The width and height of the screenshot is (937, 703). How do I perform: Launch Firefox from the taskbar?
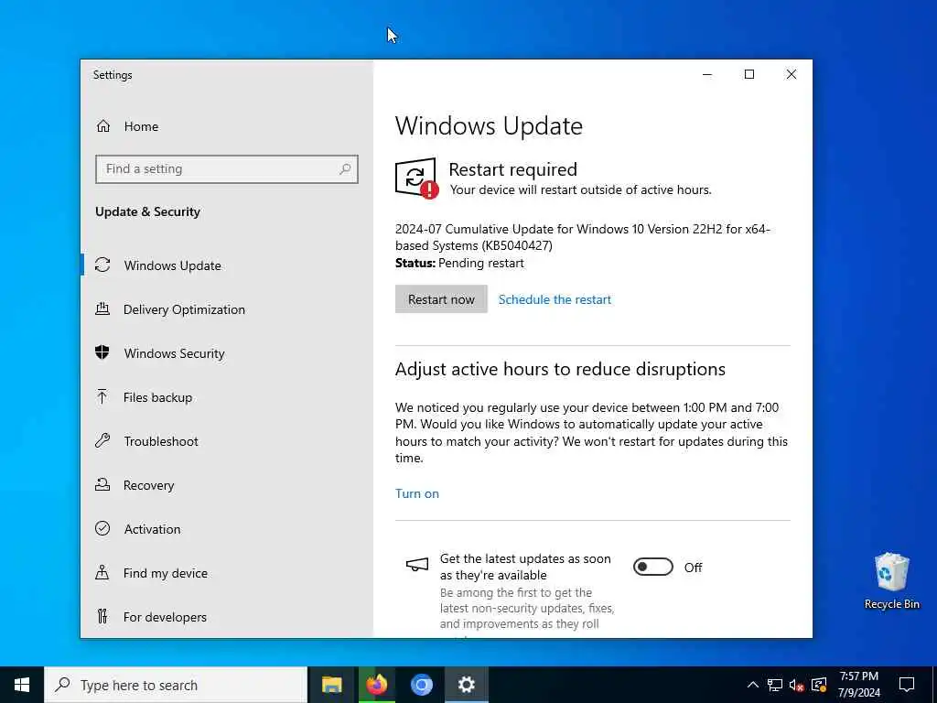[376, 685]
